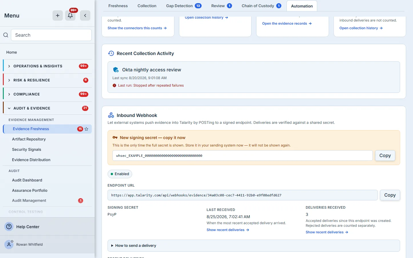Click Open the evidence records link
This screenshot has height=258, width=413.
point(287,24)
